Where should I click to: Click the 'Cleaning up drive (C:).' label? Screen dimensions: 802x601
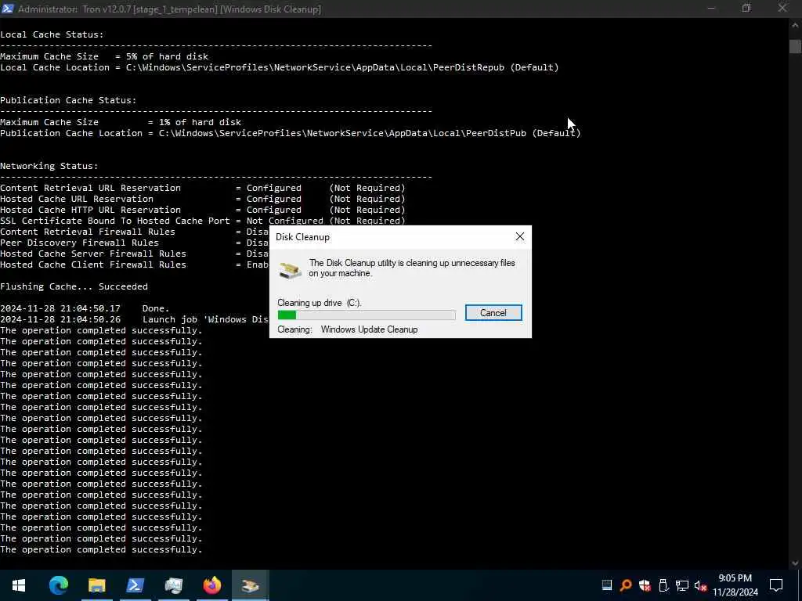pyautogui.click(x=320, y=303)
